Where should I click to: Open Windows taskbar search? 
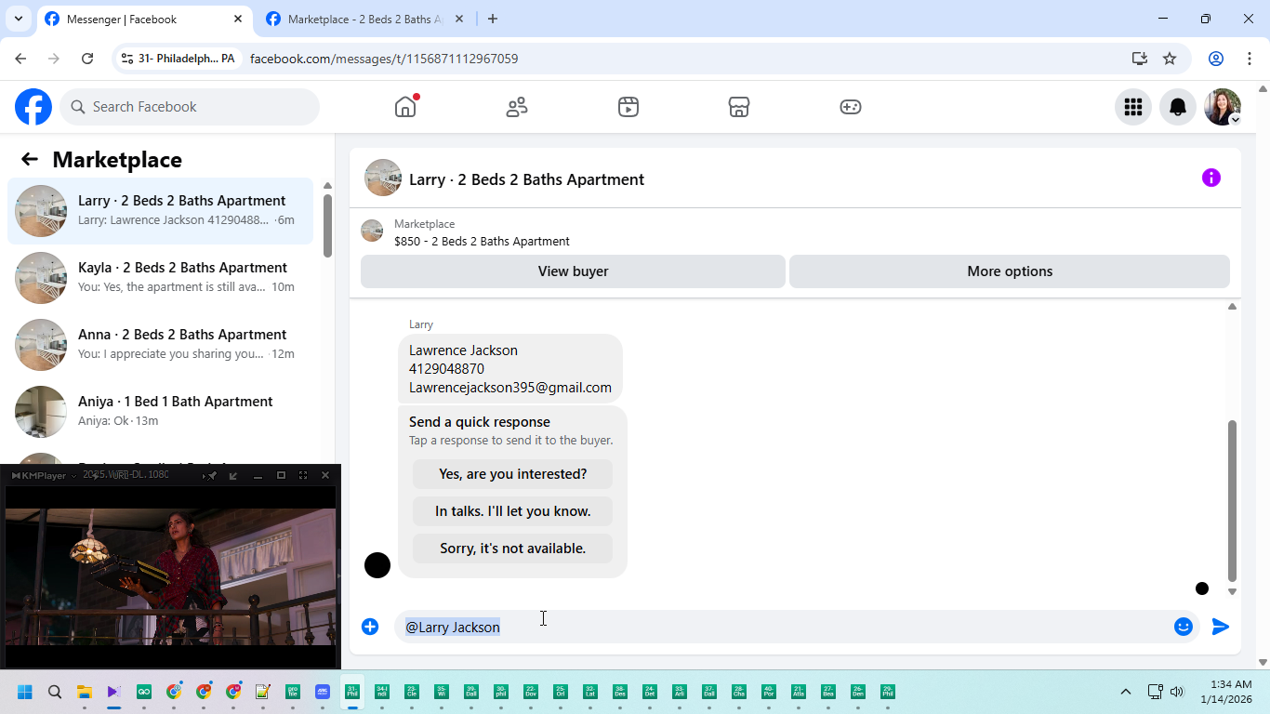(x=55, y=692)
